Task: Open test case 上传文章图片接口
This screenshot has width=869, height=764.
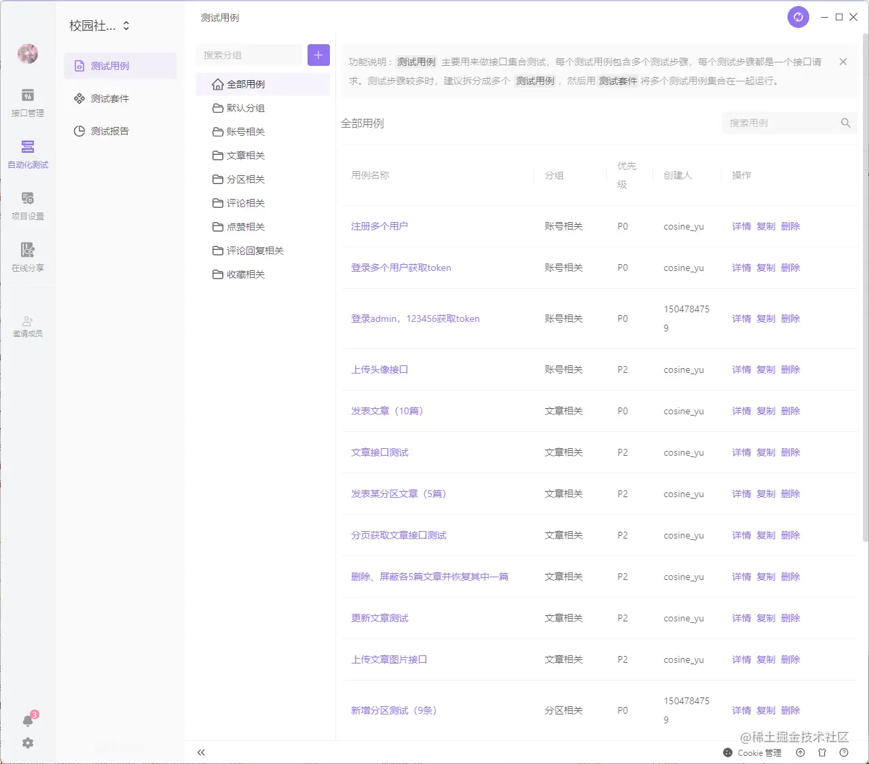Action: pyautogui.click(x=389, y=659)
